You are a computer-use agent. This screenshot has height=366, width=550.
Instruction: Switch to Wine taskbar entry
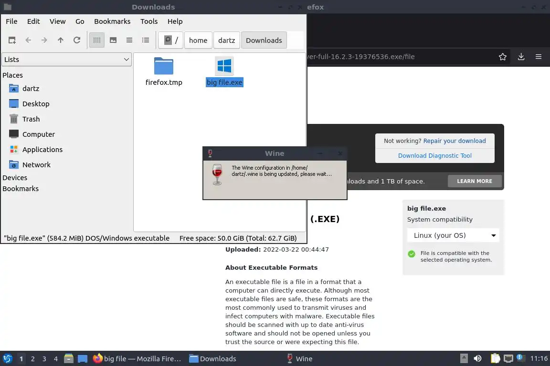(299, 359)
